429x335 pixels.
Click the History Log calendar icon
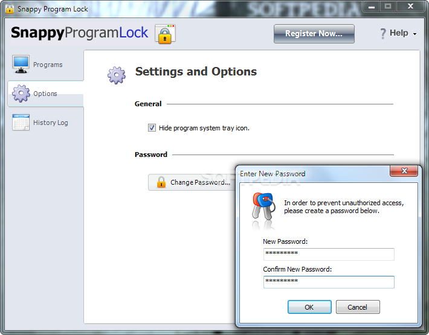coord(21,123)
